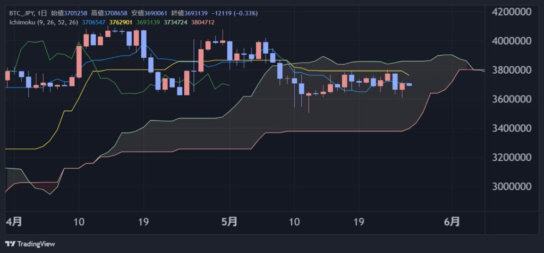
Task: Click the blue Ichimoku value 3706547
Action: pos(93,22)
